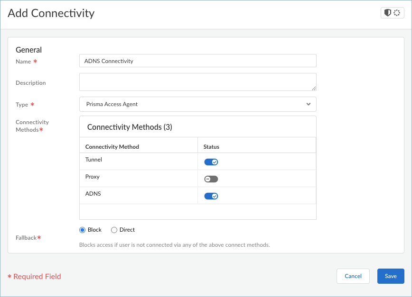Click the minus knob on Proxy toggle
Viewport: 412px width, 297px height.
207,179
